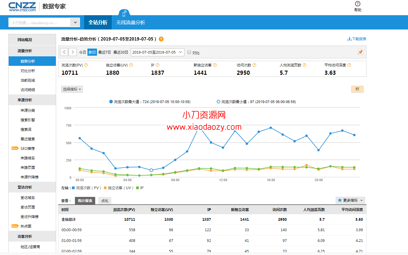Image resolution: width=408 pixels, height=255 pixels.
Task: Click the CNZZ logo
Action: point(22,7)
